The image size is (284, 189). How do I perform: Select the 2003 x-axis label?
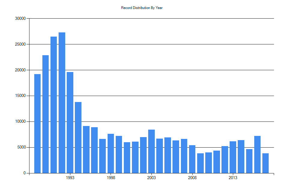click(x=151, y=178)
